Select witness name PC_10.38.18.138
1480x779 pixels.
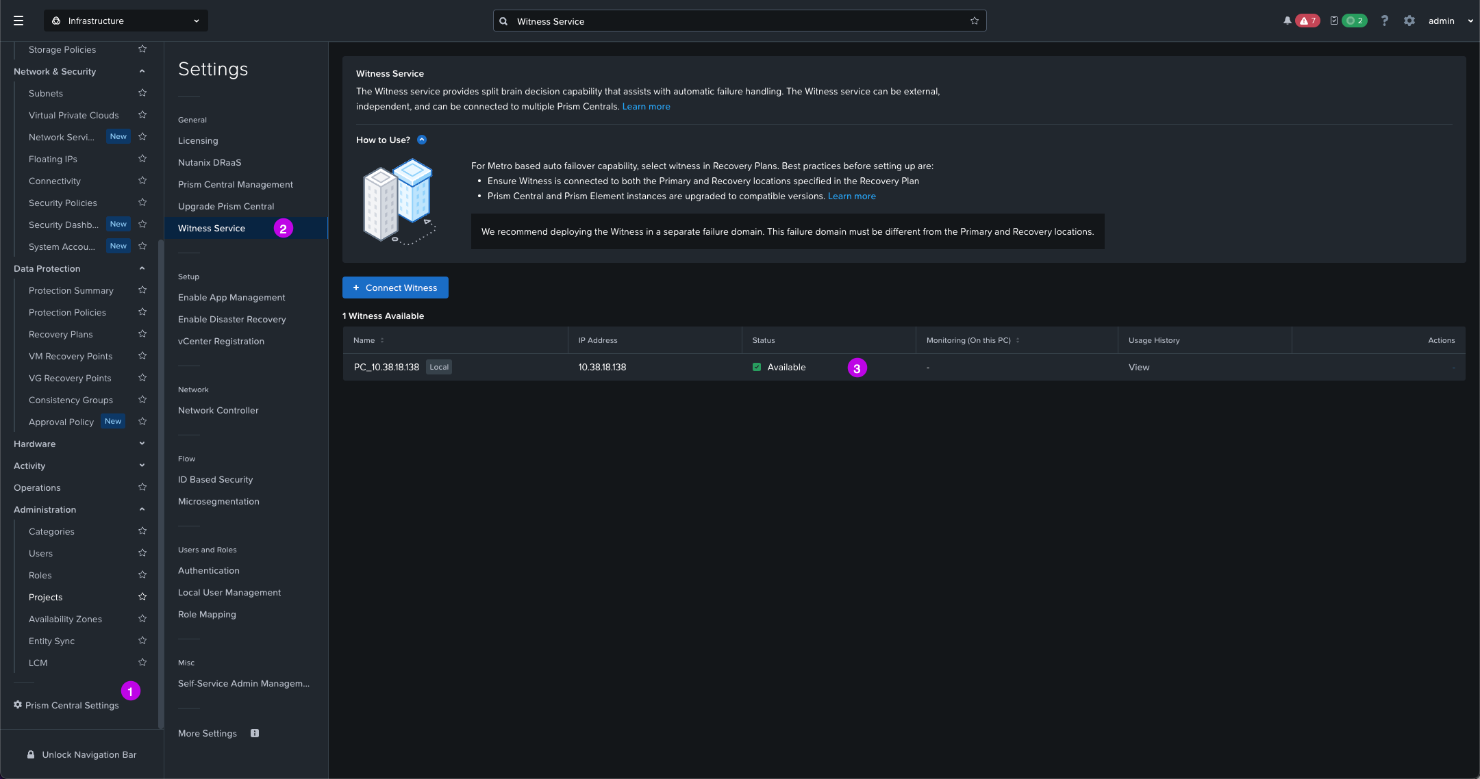386,367
